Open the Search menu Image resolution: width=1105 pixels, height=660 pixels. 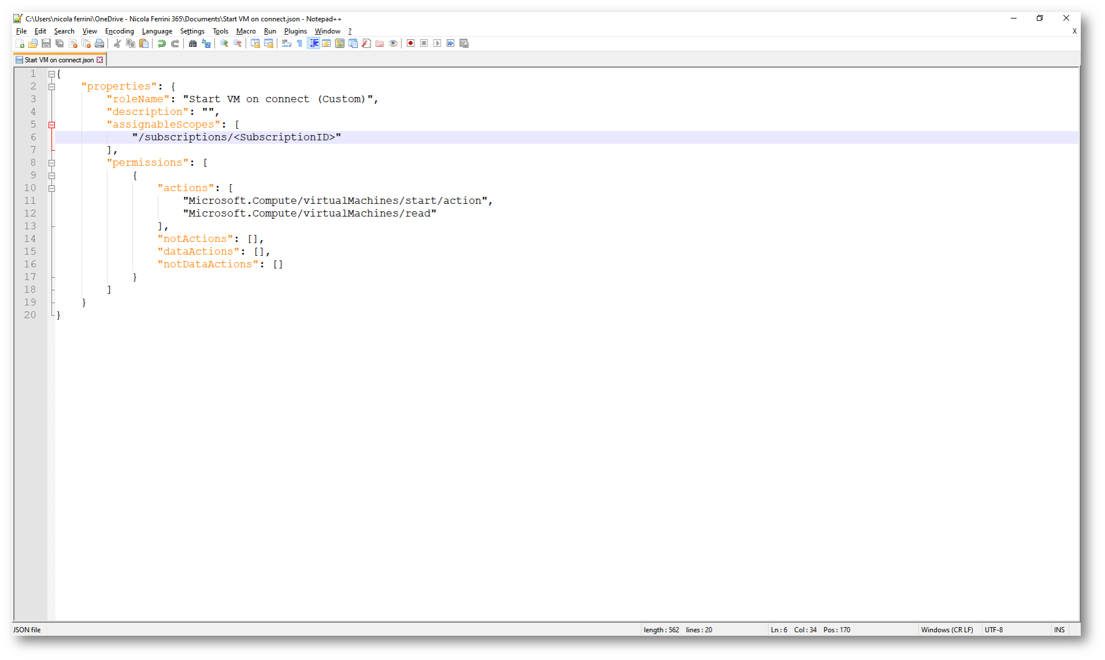pyautogui.click(x=64, y=31)
